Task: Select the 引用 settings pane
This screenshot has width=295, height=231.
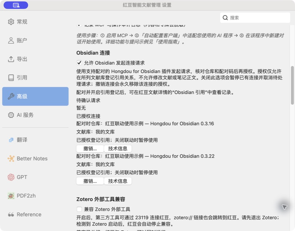Action: (x=35, y=78)
